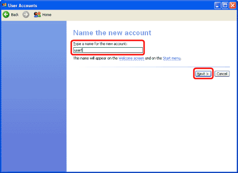Cancel the new account creation
The image size is (238, 173).
click(222, 74)
